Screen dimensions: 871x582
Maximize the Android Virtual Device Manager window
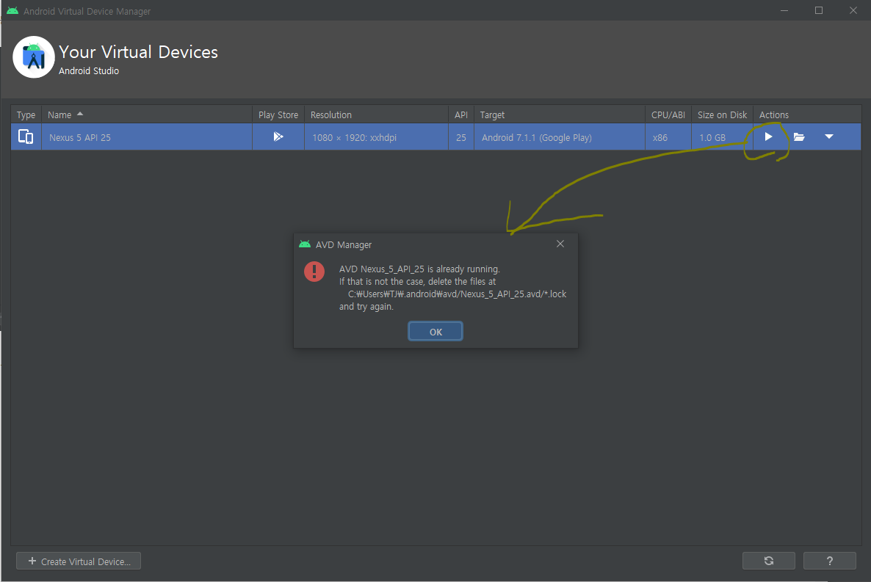pyautogui.click(x=819, y=10)
